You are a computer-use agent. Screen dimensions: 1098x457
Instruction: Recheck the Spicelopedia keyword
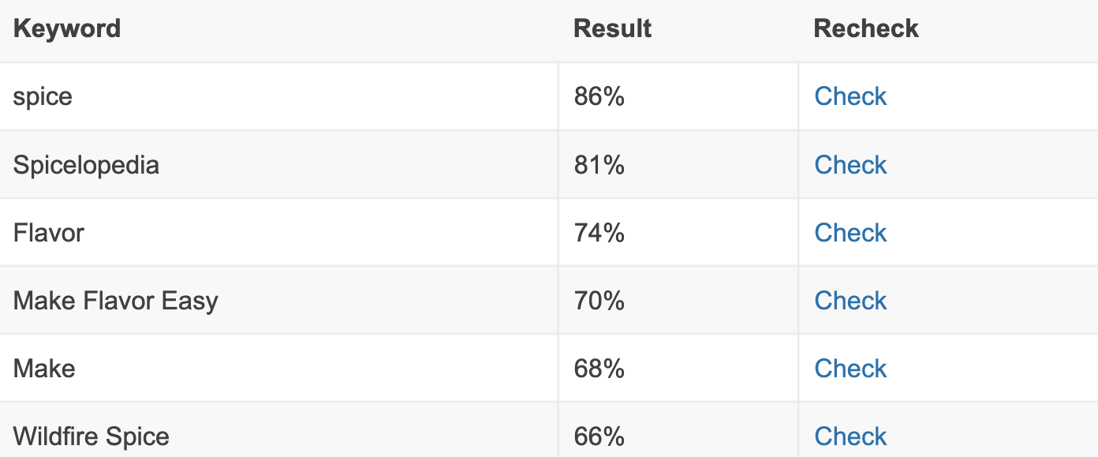click(x=850, y=165)
